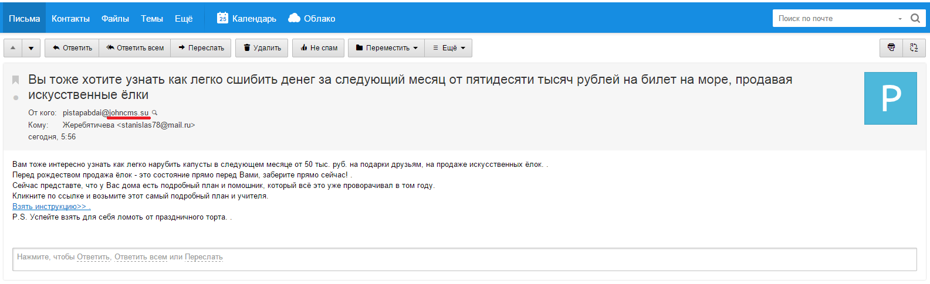Open Облако cloud storage

coord(312,19)
